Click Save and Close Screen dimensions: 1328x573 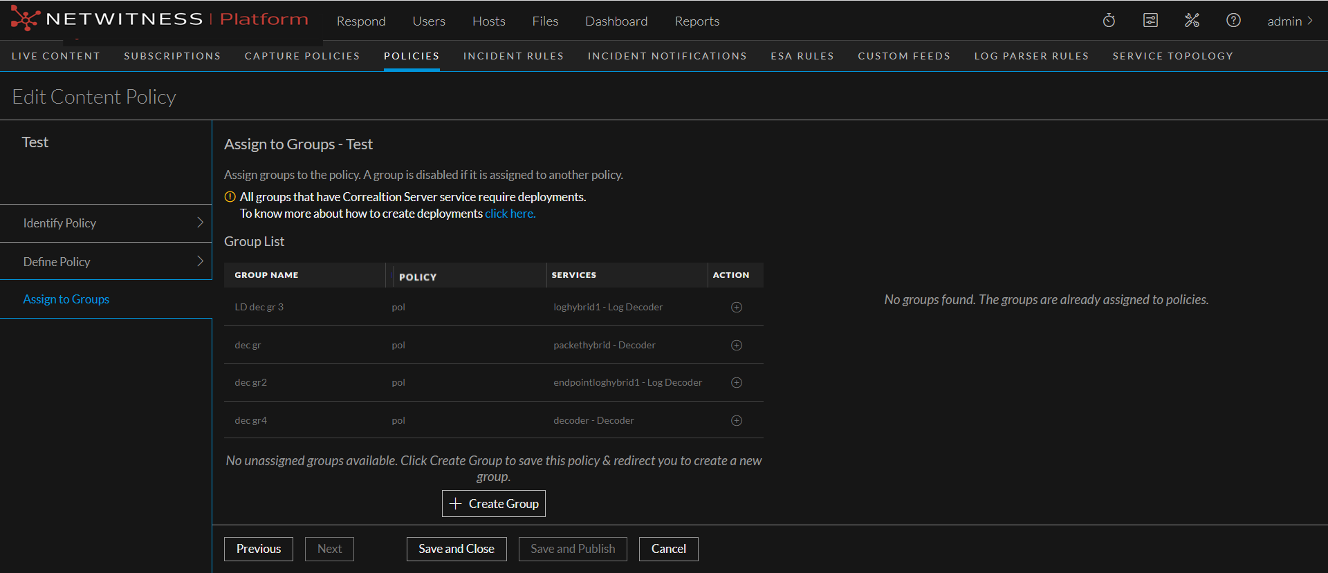(456, 549)
